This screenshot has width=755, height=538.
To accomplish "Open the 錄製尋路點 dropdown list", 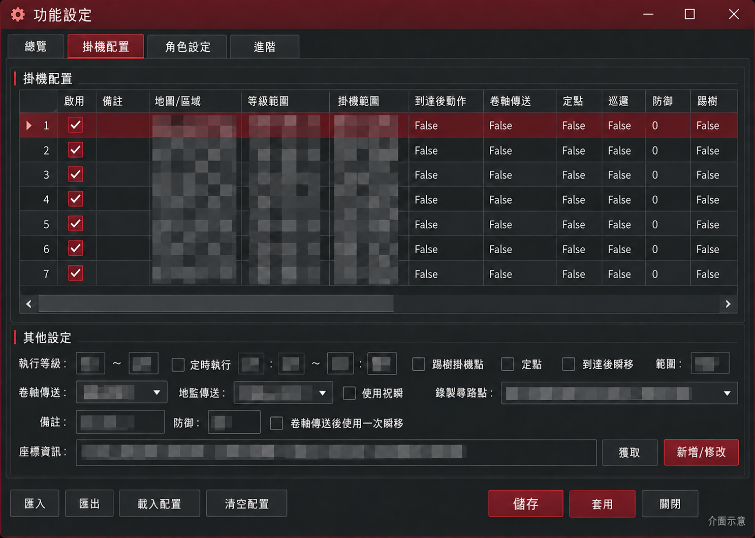I will [619, 393].
